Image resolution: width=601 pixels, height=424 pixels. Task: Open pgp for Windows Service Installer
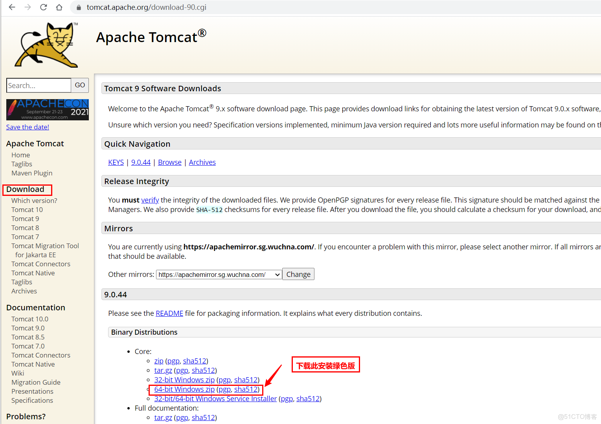click(287, 399)
